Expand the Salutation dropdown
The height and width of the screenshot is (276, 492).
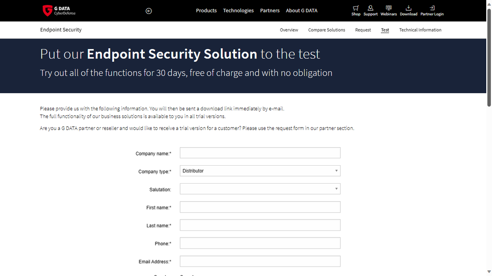coord(260,188)
